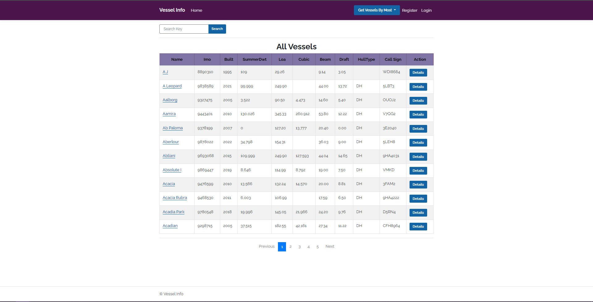Select the Register navigation link
593x302 pixels.
point(410,10)
